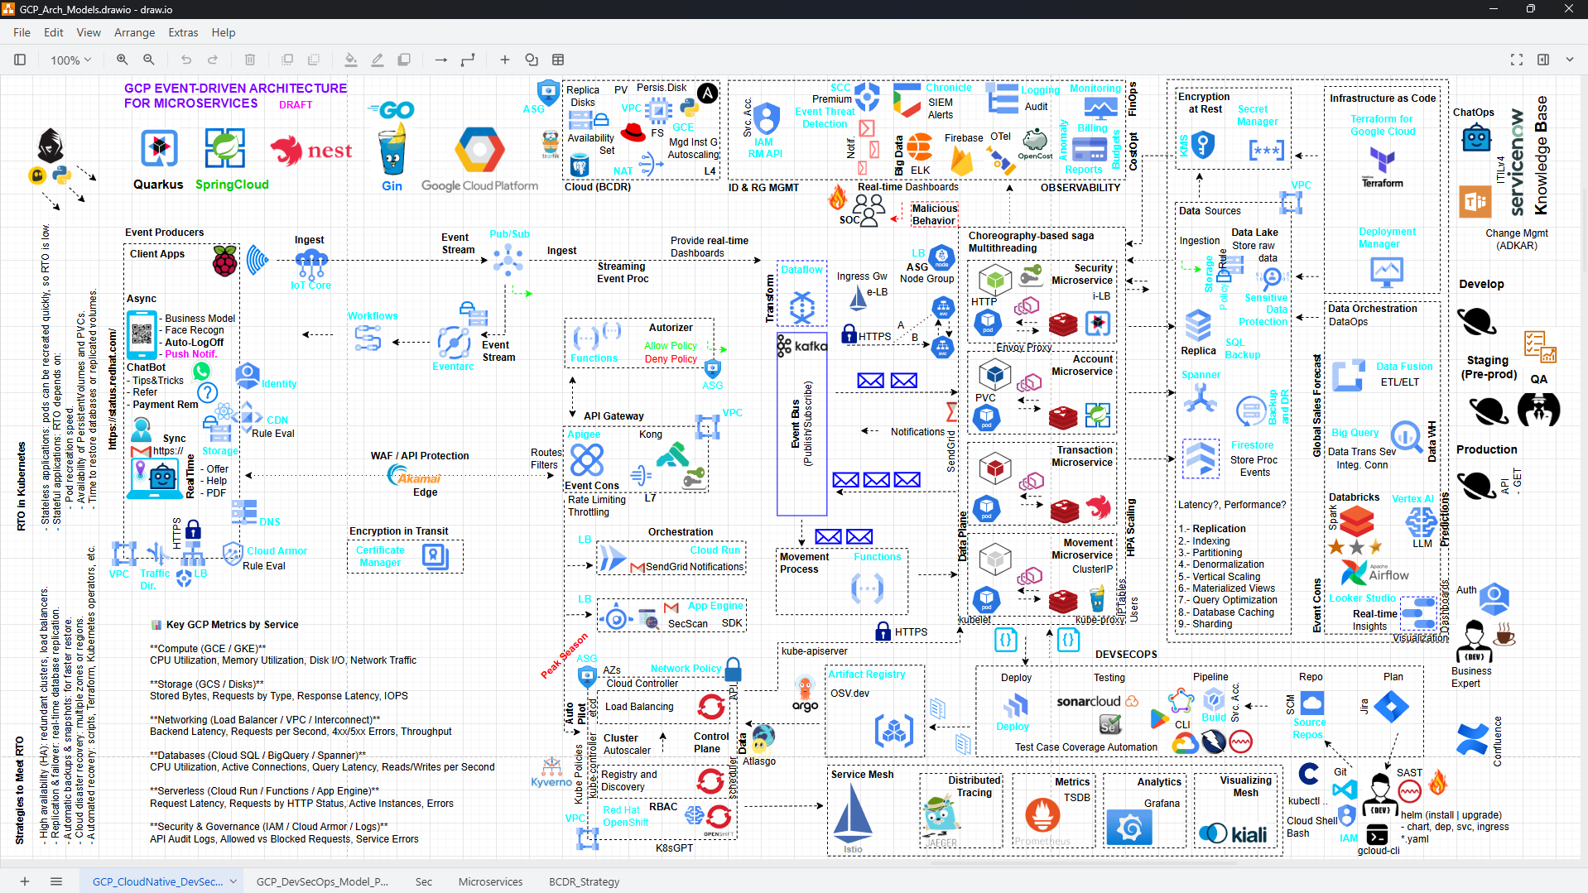Open the pages list menu

(56, 881)
